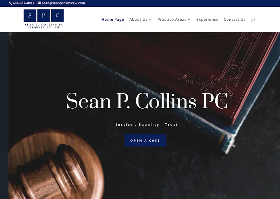This screenshot has height=199, width=280.
Task: Click the Attorney at Law logo text
Action: [43, 28]
